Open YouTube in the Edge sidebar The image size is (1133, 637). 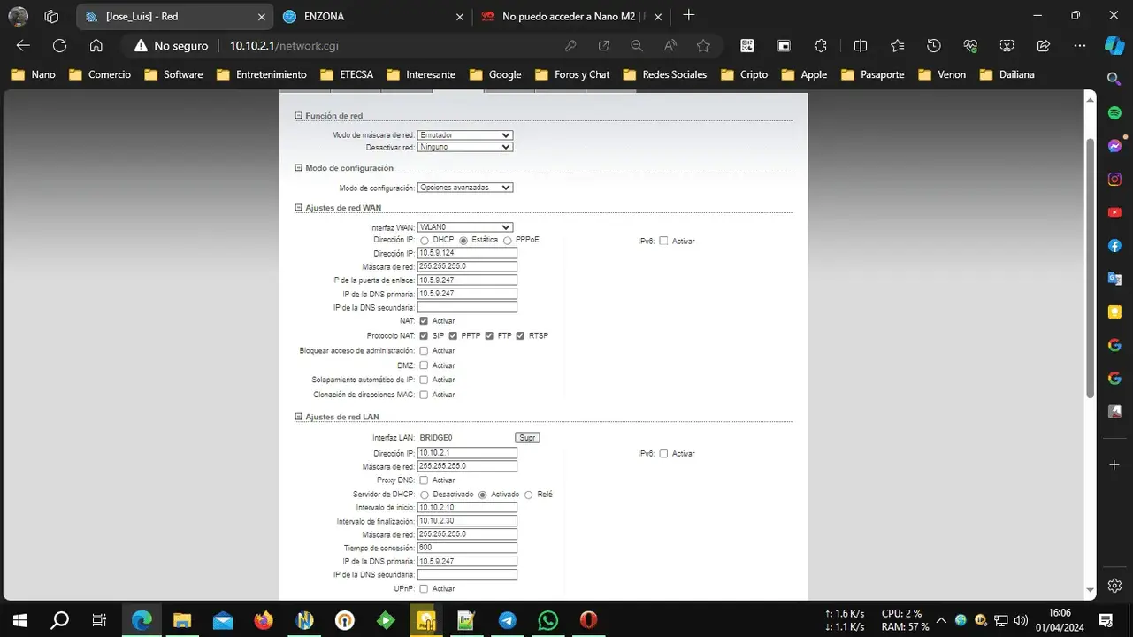tap(1114, 212)
